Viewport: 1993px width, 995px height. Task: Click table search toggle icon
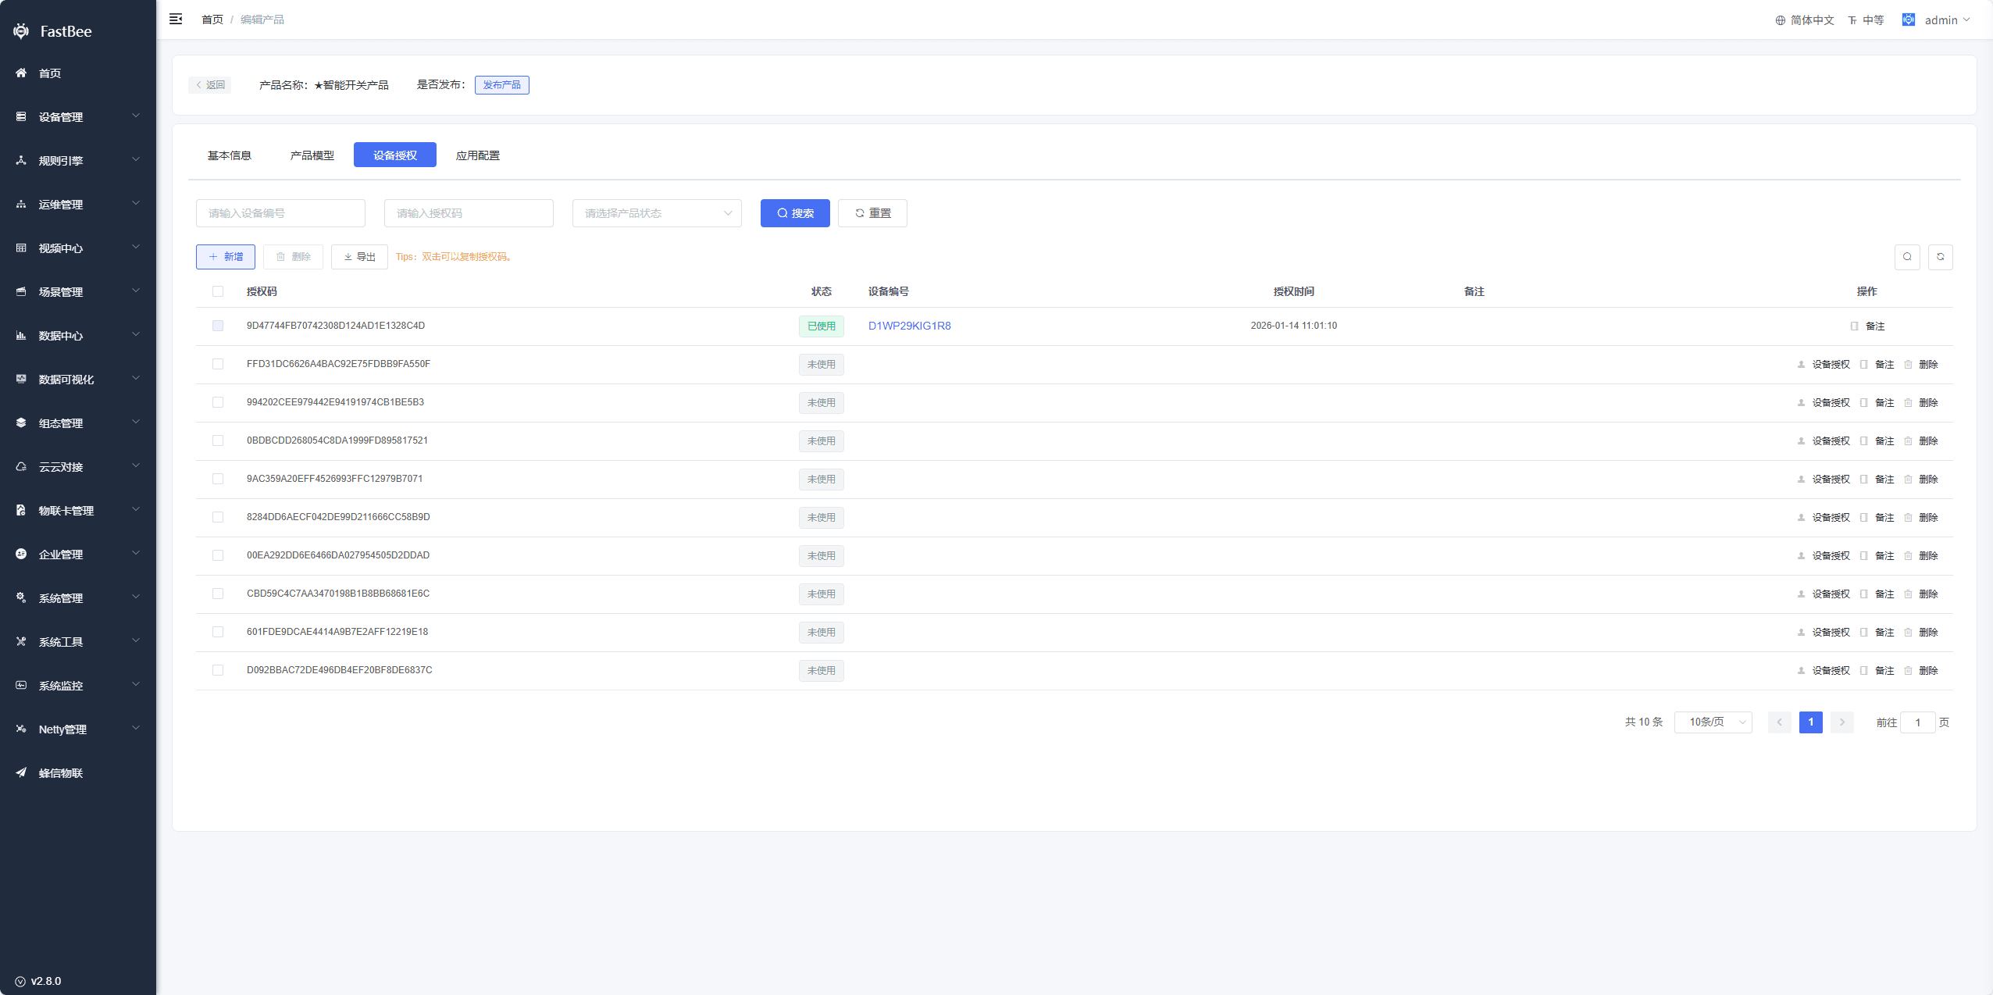point(1907,257)
